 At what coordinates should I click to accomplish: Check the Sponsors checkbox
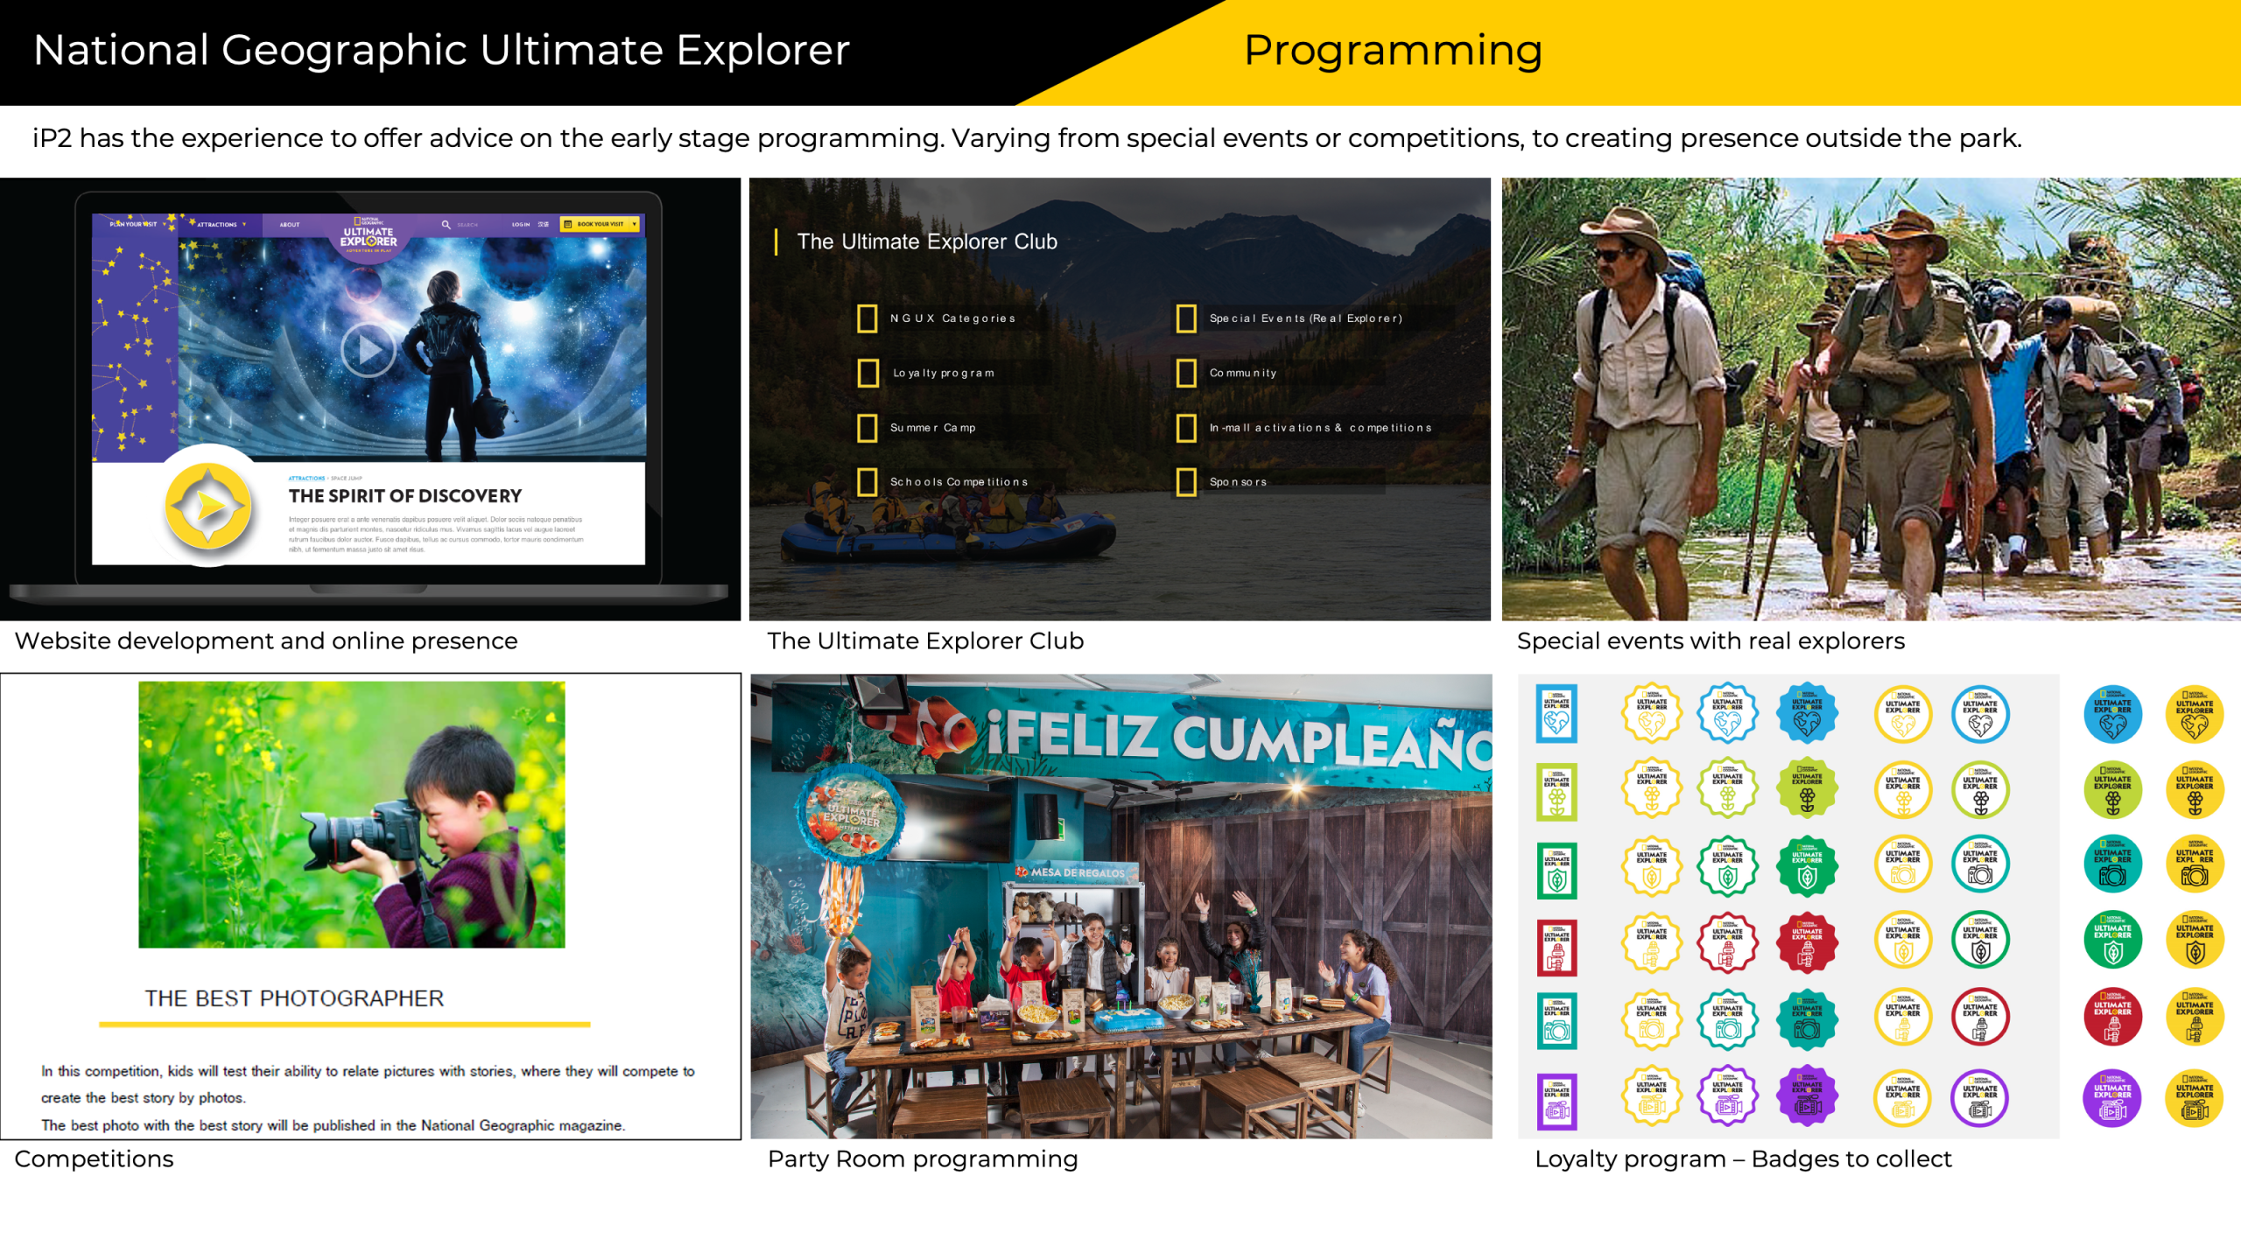pos(1186,482)
